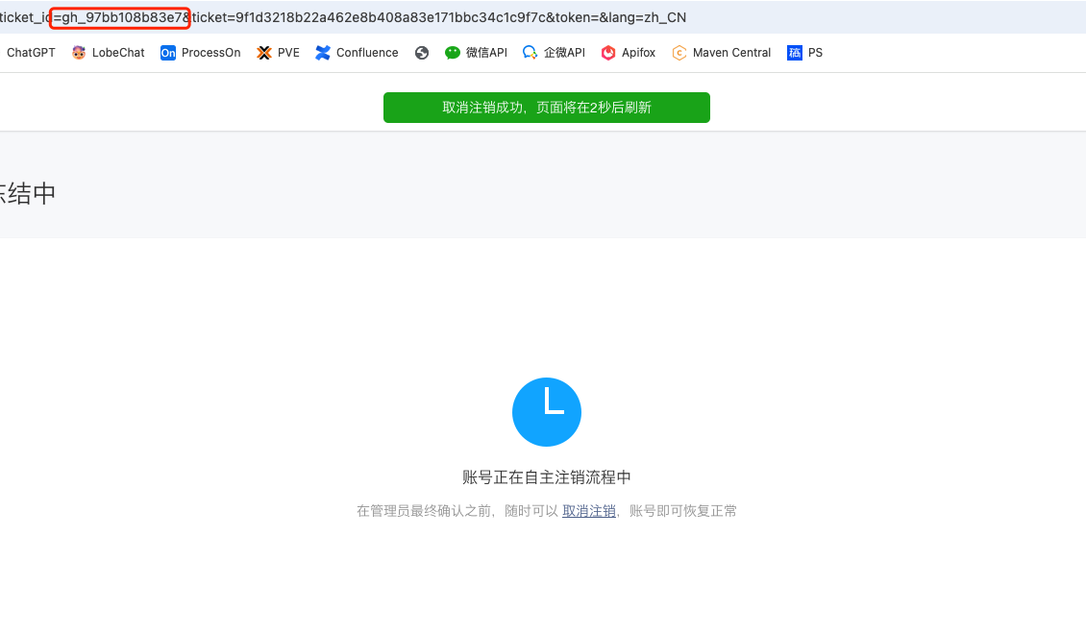Open the Maven Central bookmark label

click(731, 53)
